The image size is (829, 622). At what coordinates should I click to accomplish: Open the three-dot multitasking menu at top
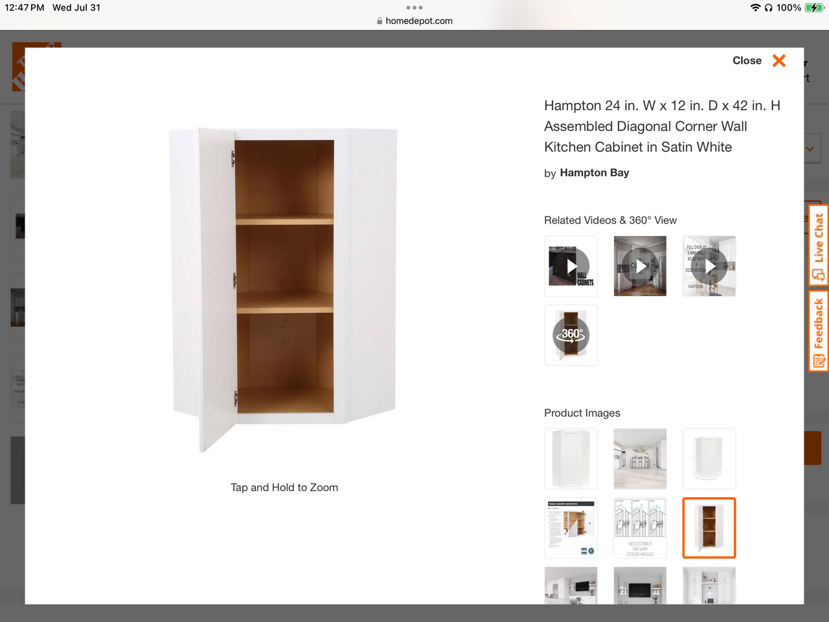pos(414,8)
